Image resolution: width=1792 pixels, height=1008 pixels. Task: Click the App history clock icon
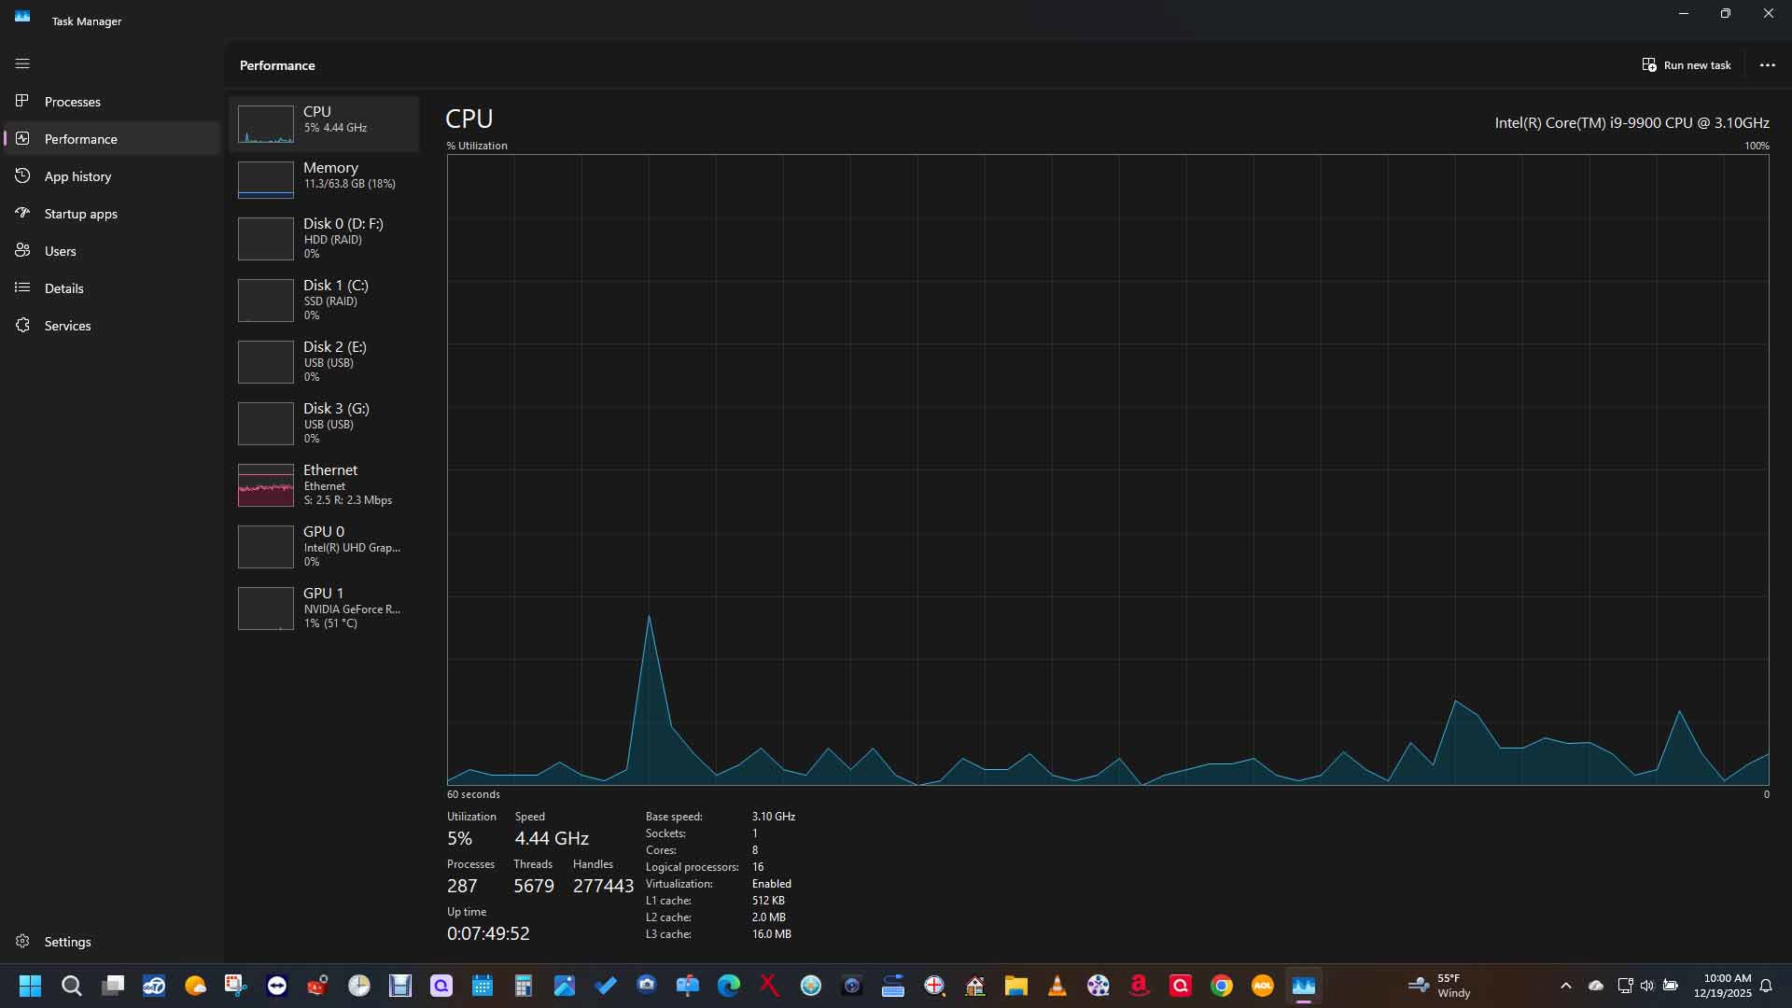click(22, 175)
